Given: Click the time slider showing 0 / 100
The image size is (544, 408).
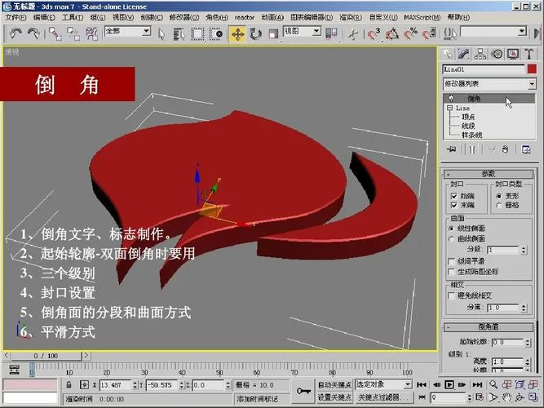Looking at the screenshot, I should pos(46,356).
